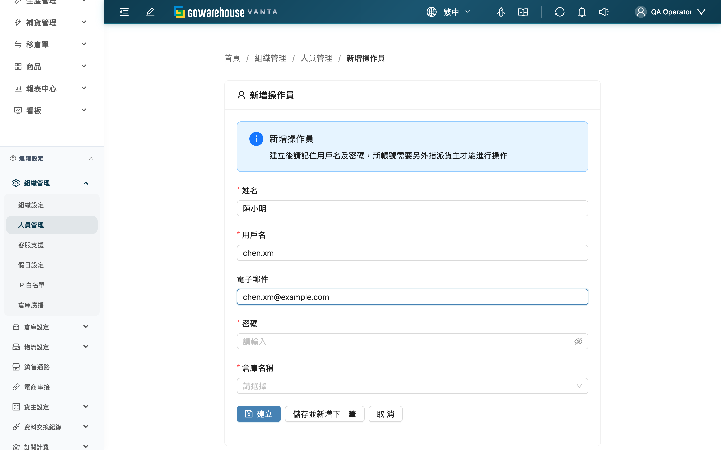Collapse 進階設定 section chevron

click(91, 158)
